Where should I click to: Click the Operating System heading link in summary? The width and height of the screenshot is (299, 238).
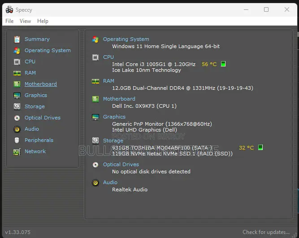[x=126, y=39]
